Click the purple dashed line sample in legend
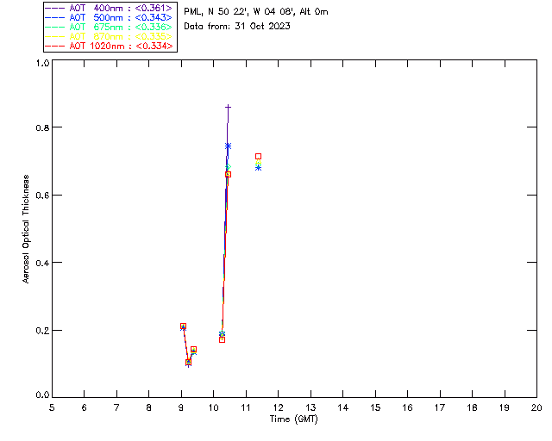The height and width of the screenshot is (441, 552). coord(55,8)
